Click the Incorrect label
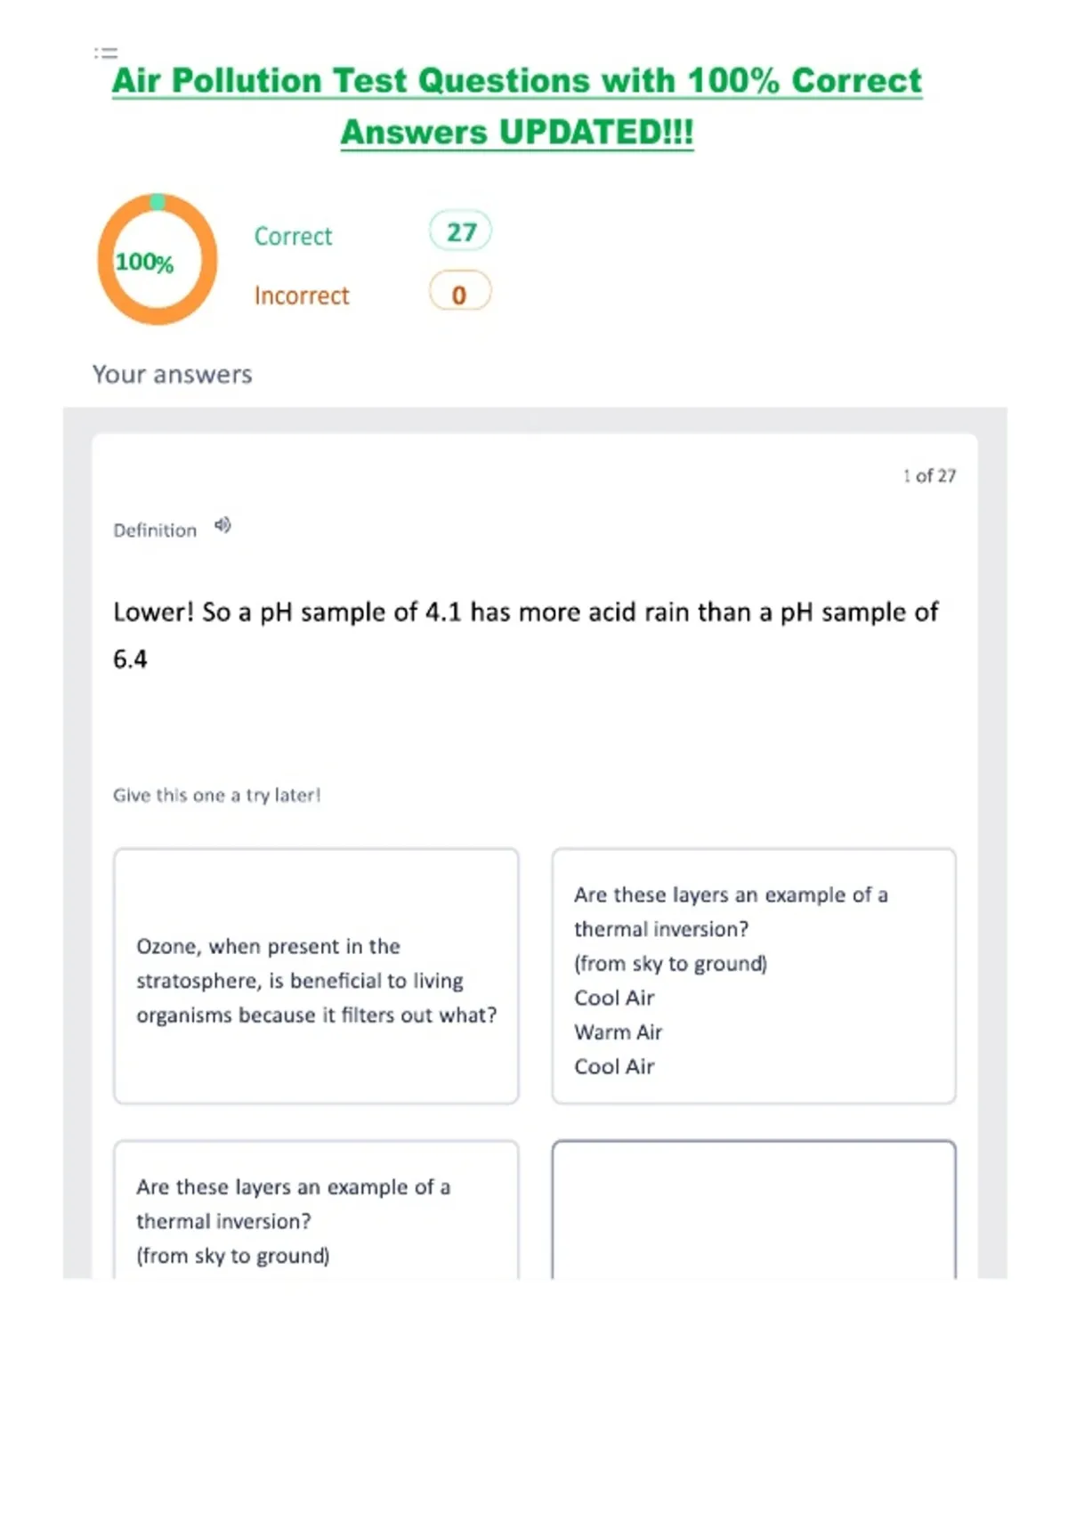1068x1513 pixels. 302,295
